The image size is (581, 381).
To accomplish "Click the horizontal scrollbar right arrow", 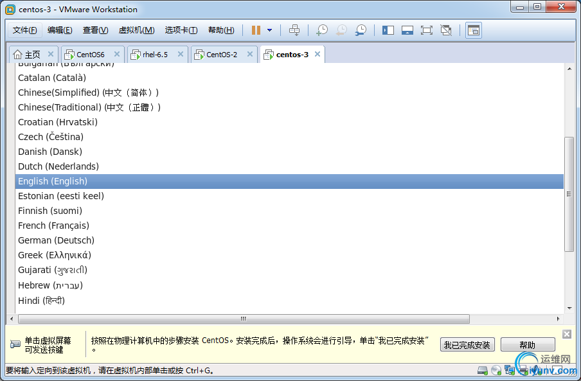I will pyautogui.click(x=558, y=319).
